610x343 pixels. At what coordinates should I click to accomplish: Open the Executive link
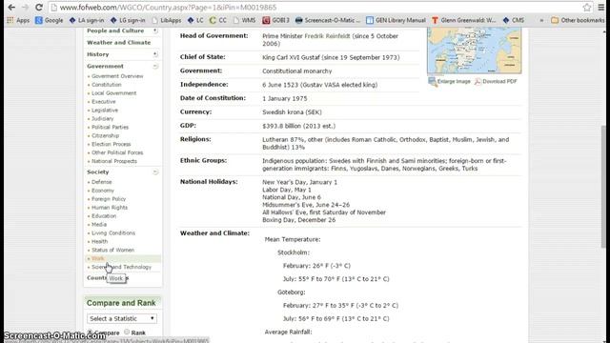(104, 102)
